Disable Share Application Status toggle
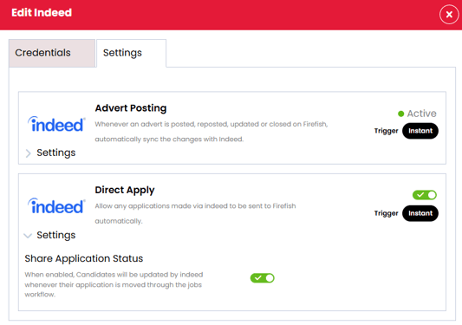 click(263, 278)
